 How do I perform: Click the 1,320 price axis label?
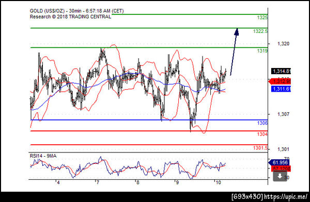coord(283,44)
